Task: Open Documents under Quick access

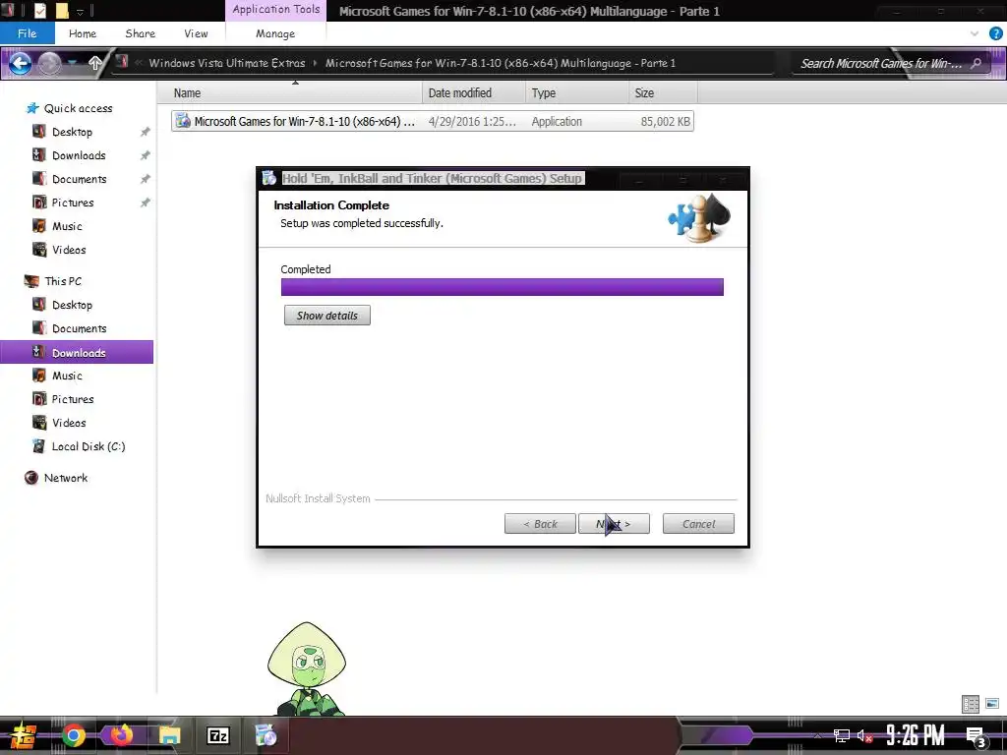Action: [x=79, y=179]
